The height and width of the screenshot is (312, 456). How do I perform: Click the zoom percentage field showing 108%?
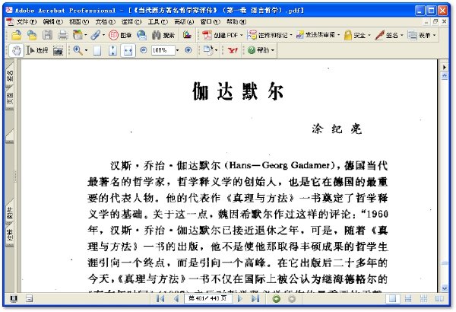click(163, 50)
